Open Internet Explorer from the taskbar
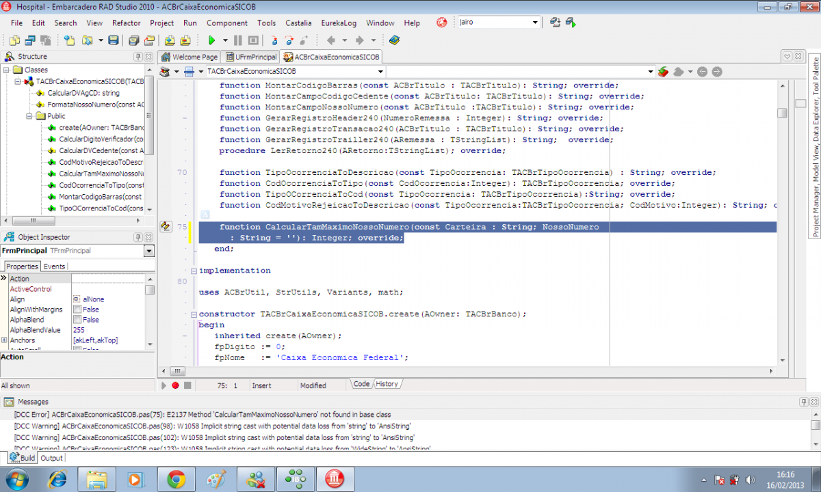This screenshot has height=492, width=821. (58, 480)
